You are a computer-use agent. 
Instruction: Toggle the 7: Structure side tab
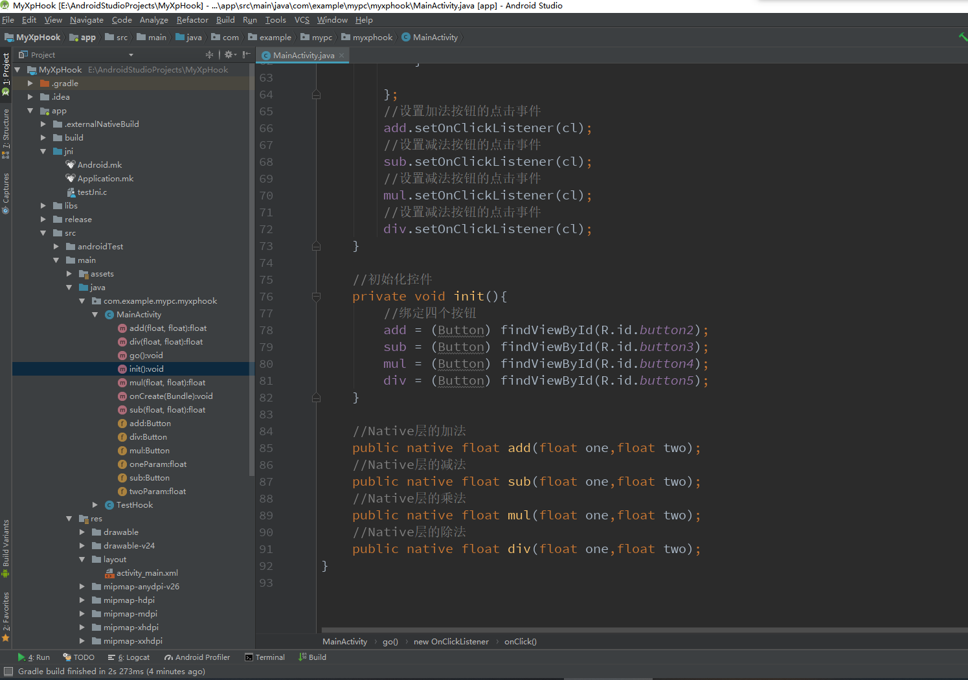[6, 134]
